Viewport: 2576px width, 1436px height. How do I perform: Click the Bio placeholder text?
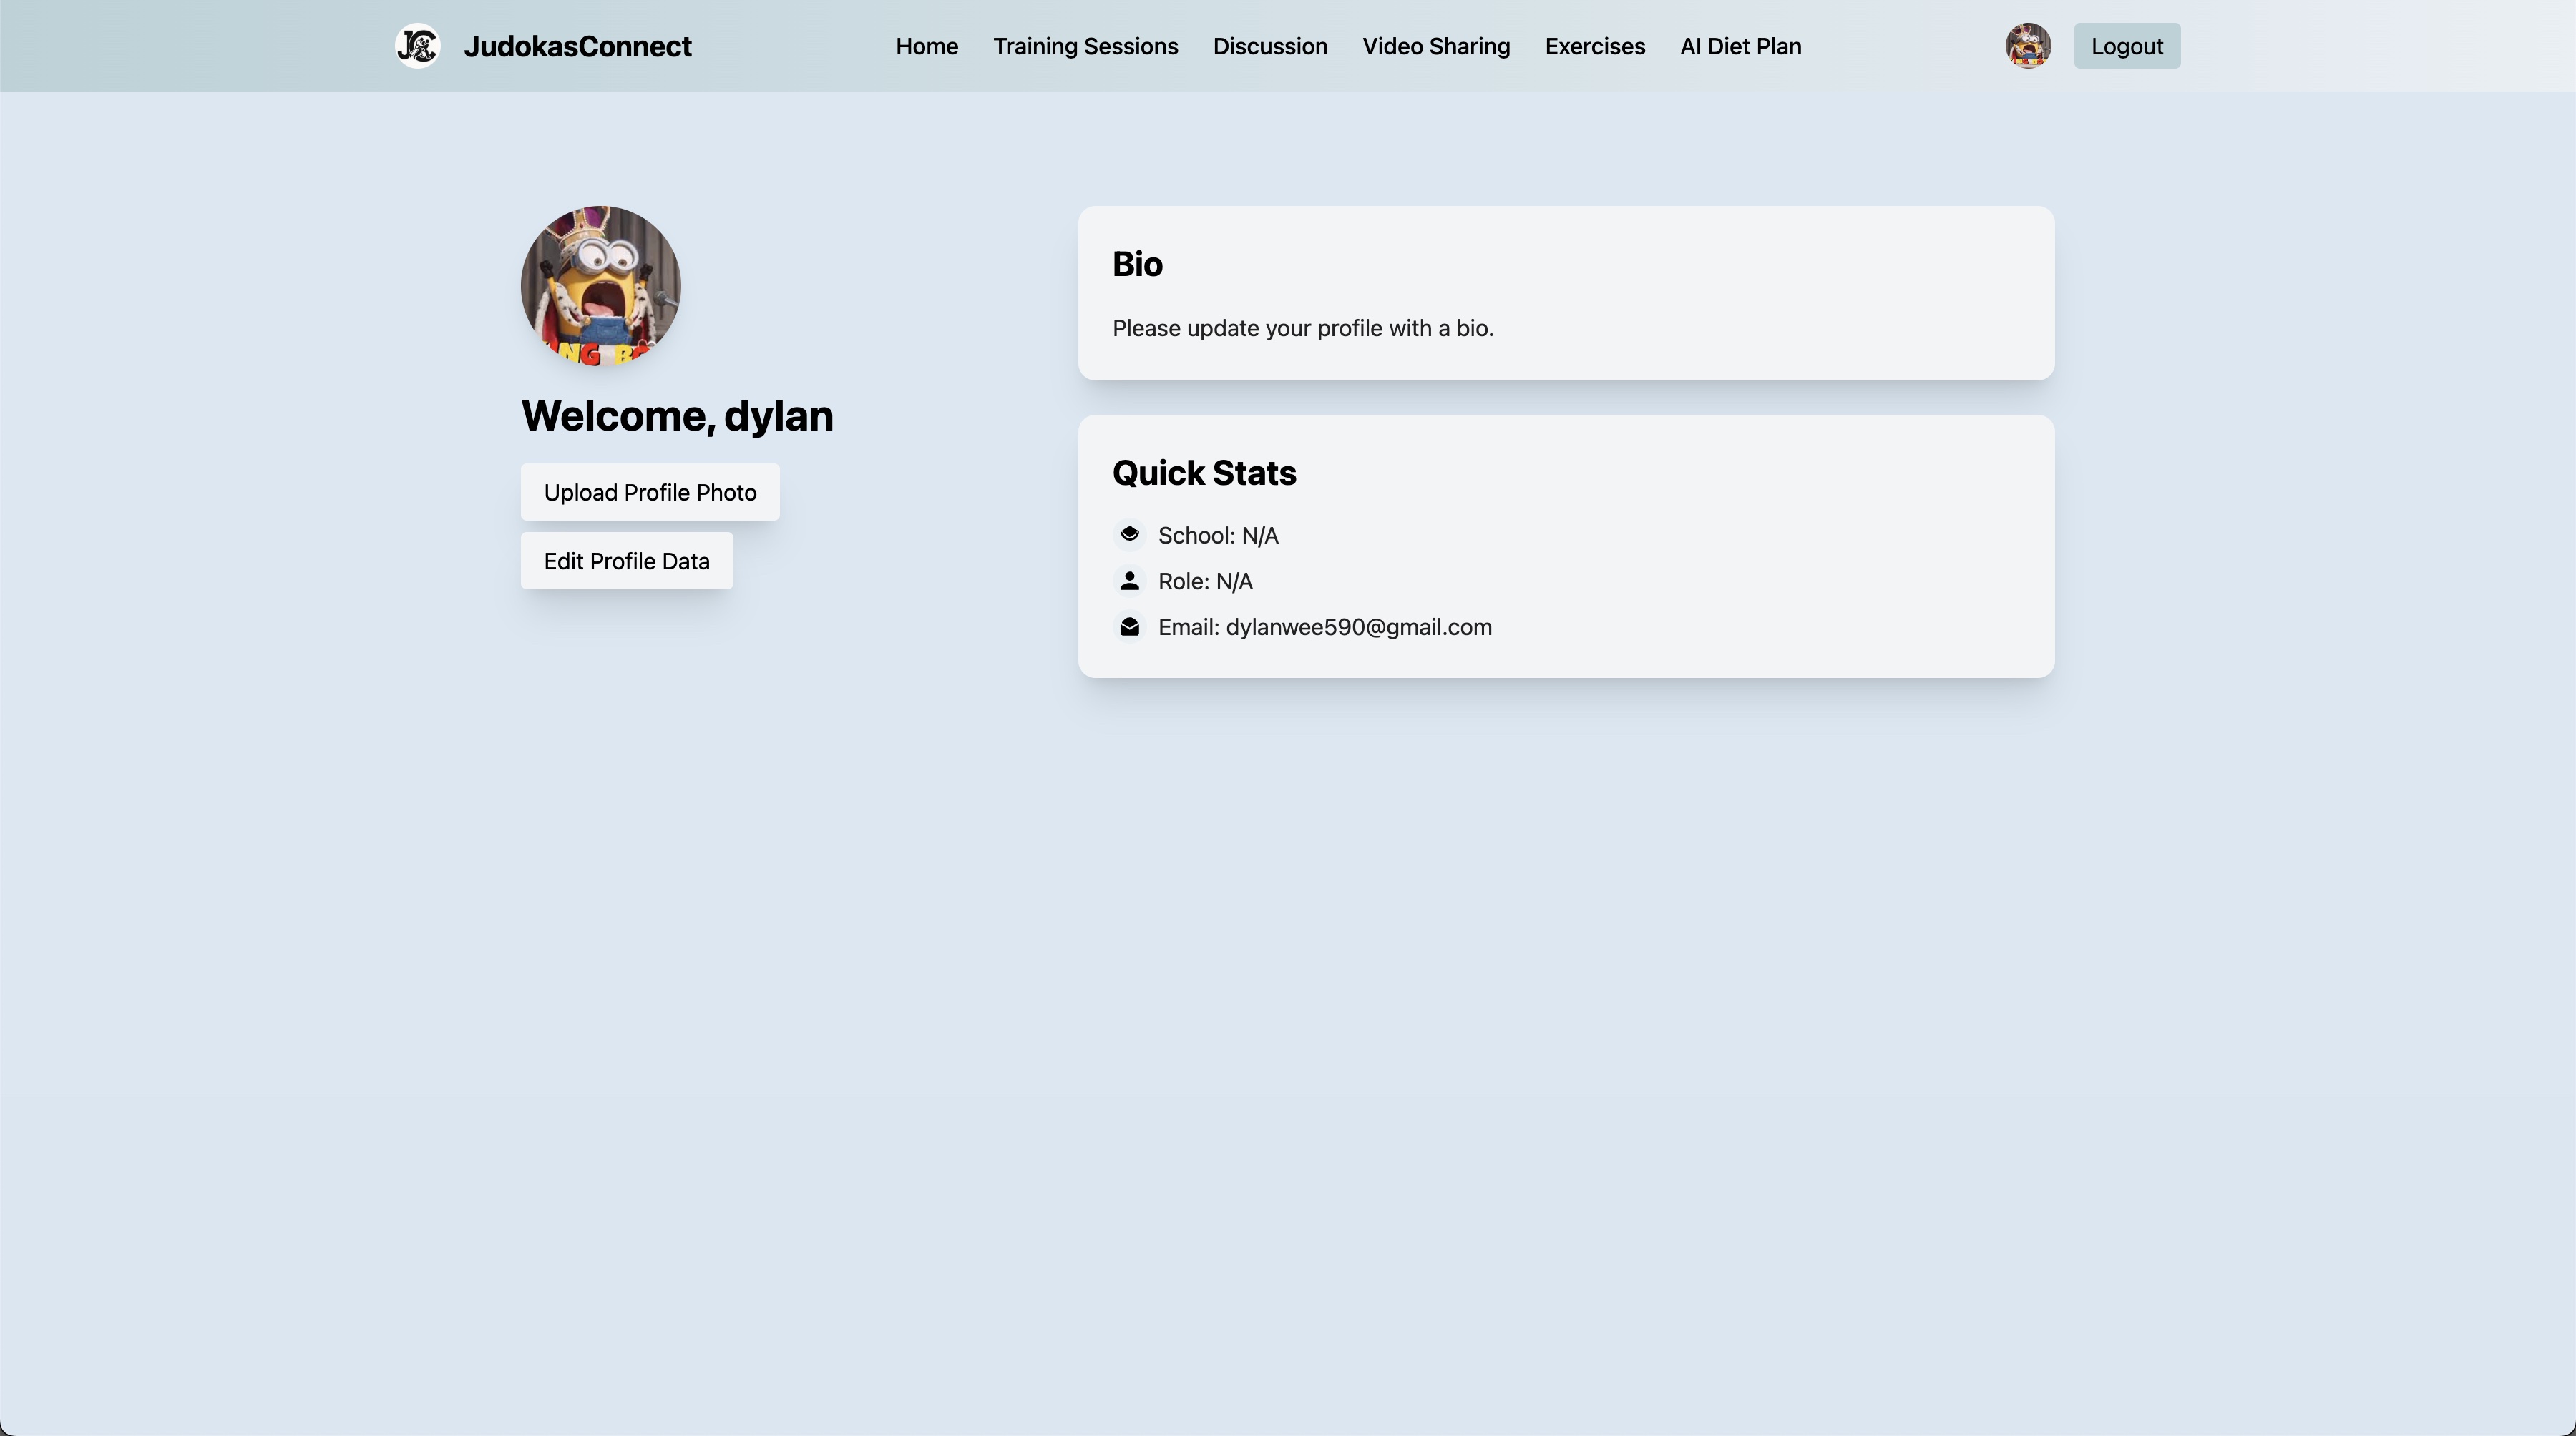[x=1302, y=329]
